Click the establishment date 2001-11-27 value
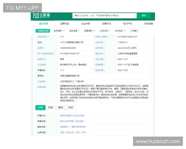Image resolution: width=186 pixels, height=149 pixels. point(123,59)
